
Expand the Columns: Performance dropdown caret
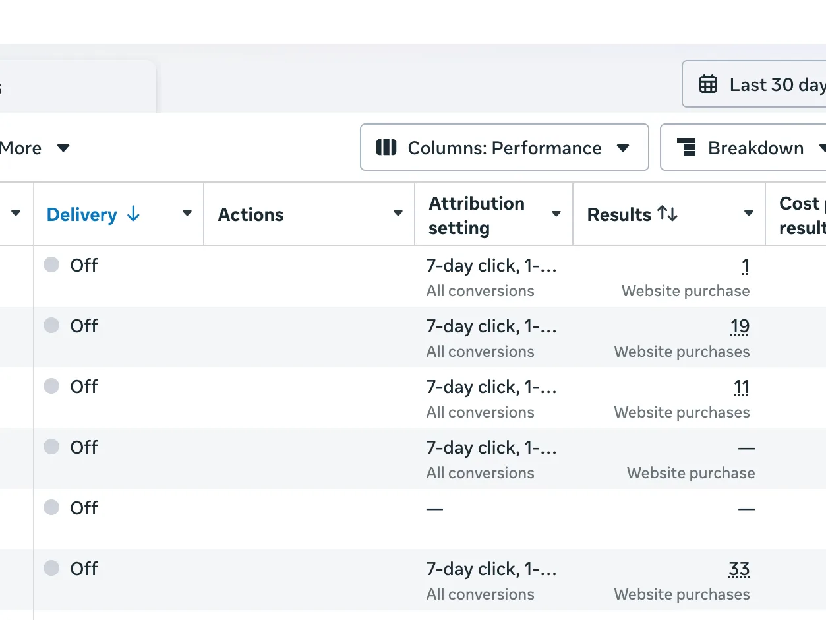623,148
